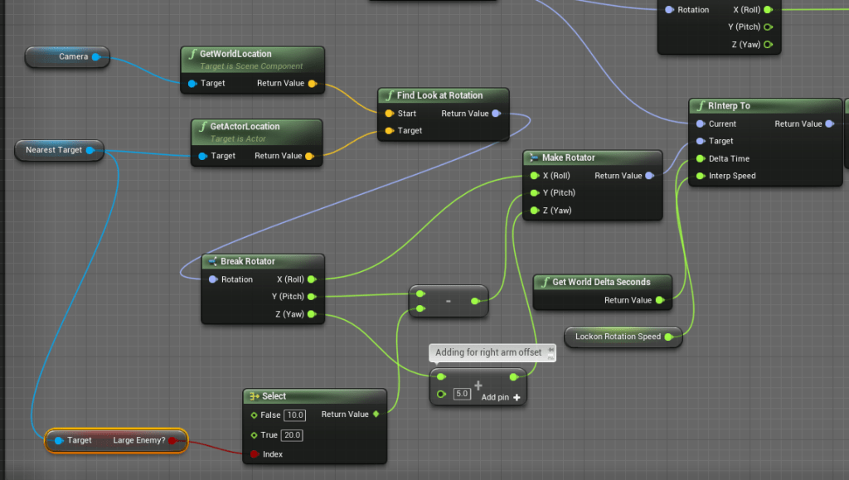849x480 pixels.
Task: Click the Add pin plus button
Action: tap(517, 398)
